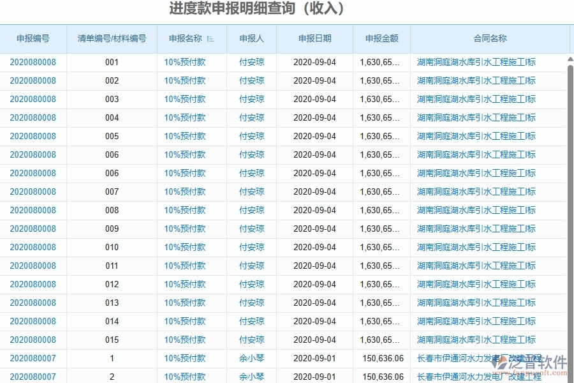
Task: Click the 申报金额 column header
Action: (382, 38)
